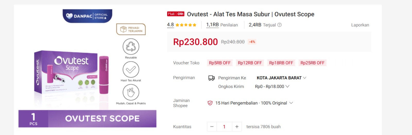Click the Mudah, Cepat & Praktis hand icon
The width and height of the screenshot is (412, 135).
tap(131, 92)
